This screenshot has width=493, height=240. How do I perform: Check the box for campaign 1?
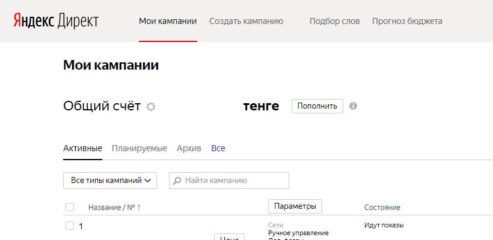pyautogui.click(x=70, y=226)
